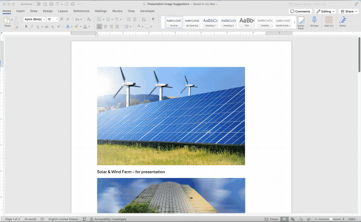The width and height of the screenshot is (361, 222).
Task: Apply the No Spacing style
Action: pos(192,22)
